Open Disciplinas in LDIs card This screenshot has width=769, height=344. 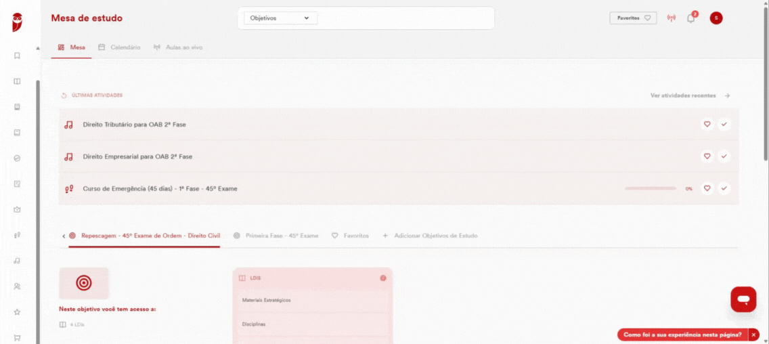point(313,324)
